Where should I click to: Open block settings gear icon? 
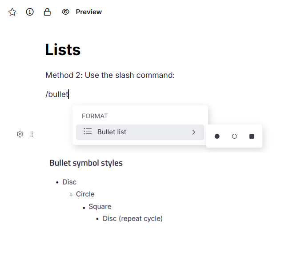[20, 134]
